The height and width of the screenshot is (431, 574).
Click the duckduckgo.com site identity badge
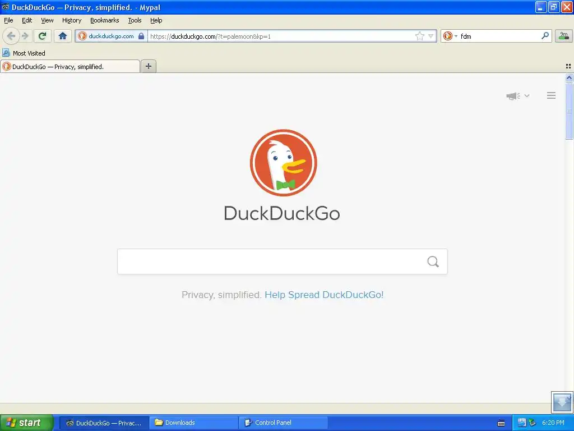pyautogui.click(x=112, y=36)
